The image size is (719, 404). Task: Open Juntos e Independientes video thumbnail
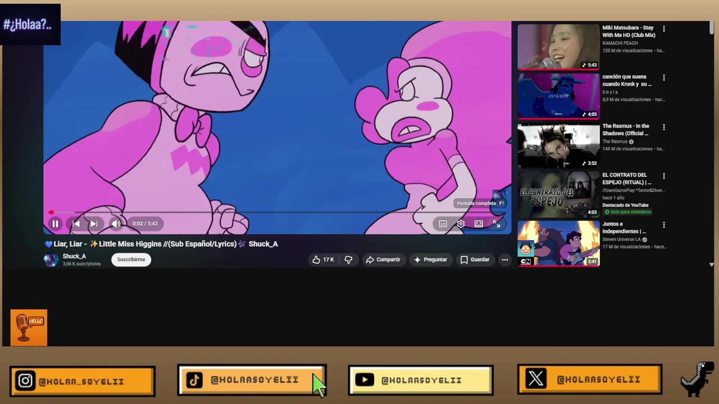click(558, 243)
